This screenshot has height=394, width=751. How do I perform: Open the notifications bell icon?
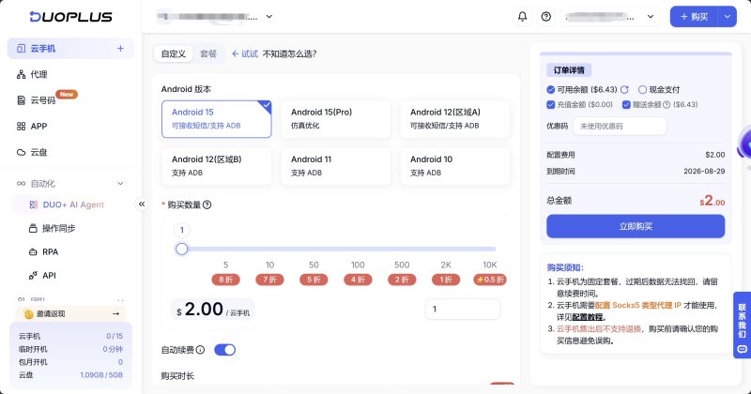pos(522,17)
